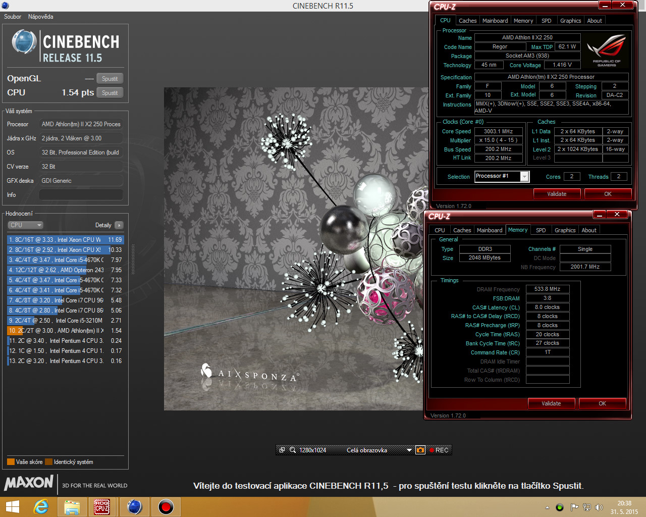Select Graphics tab in upper CPU-Z window
646x517 pixels.
click(x=571, y=21)
